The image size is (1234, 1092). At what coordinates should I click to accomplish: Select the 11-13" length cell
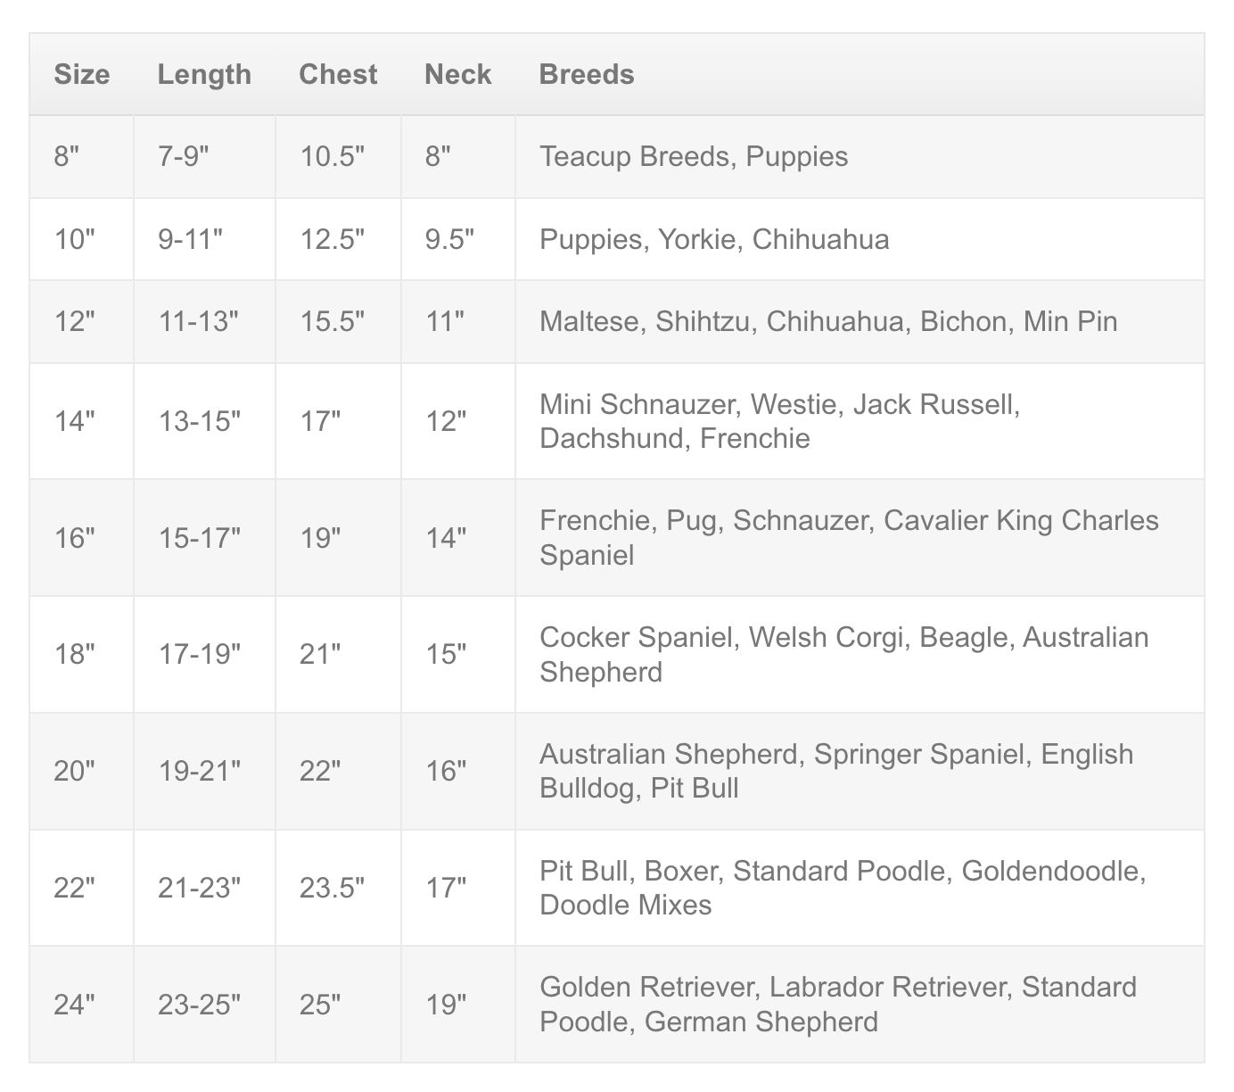tap(204, 321)
